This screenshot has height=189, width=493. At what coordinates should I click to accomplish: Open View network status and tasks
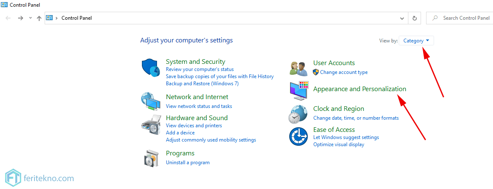[x=199, y=106]
